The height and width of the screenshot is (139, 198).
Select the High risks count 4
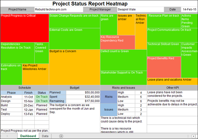pos(141,93)
